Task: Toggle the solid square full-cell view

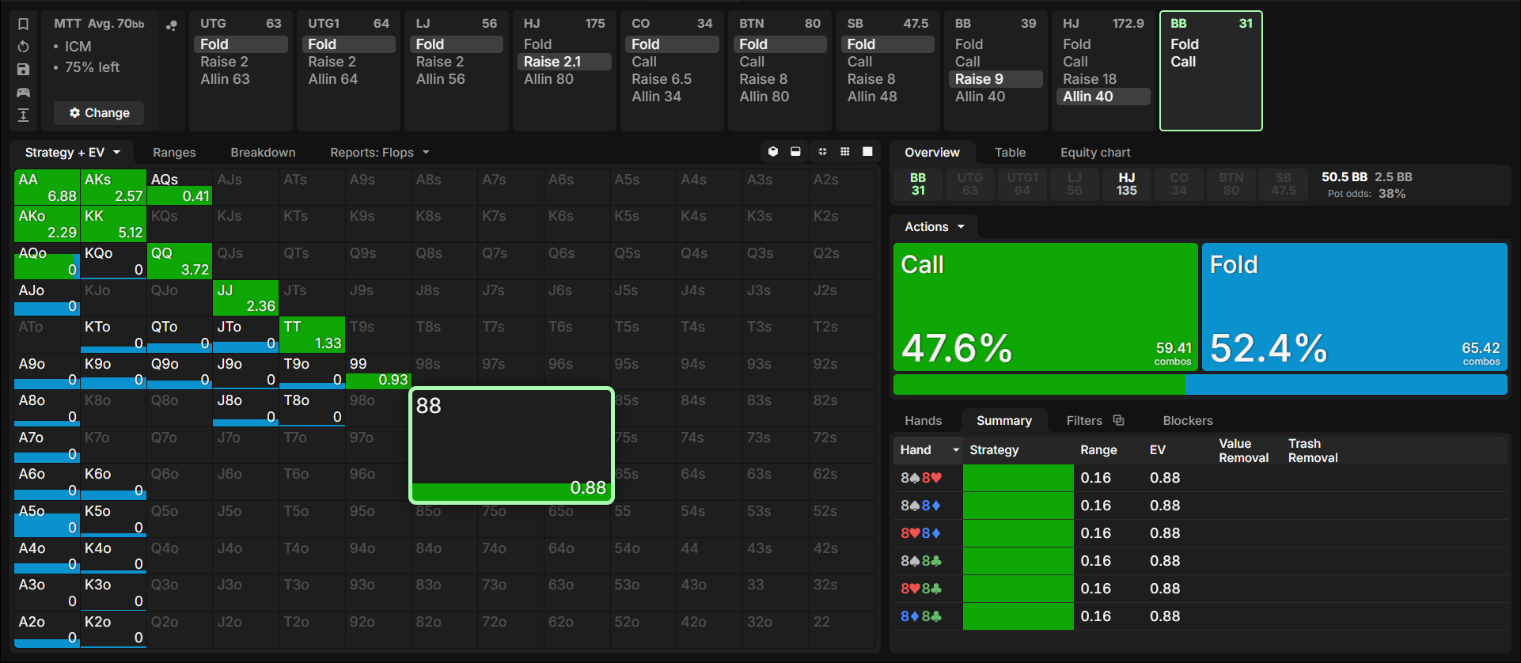Action: coord(867,152)
